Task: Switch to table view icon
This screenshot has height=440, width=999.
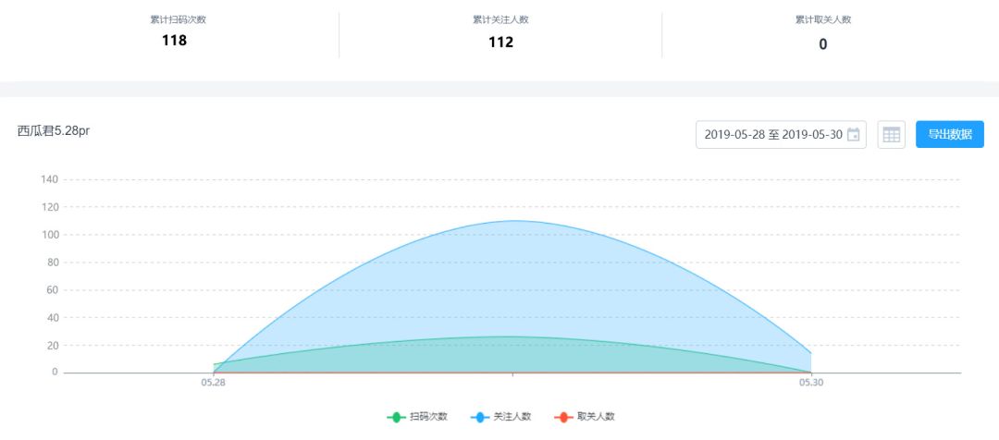Action: point(892,134)
